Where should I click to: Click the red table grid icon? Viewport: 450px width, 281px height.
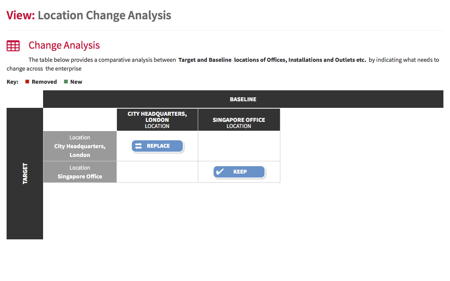pos(13,46)
